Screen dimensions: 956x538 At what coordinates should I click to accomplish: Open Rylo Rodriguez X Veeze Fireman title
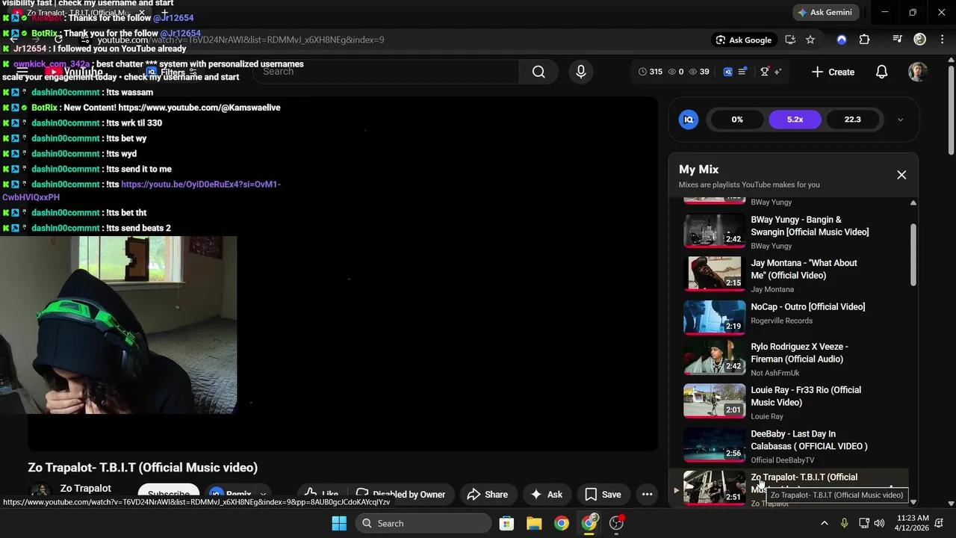click(799, 353)
